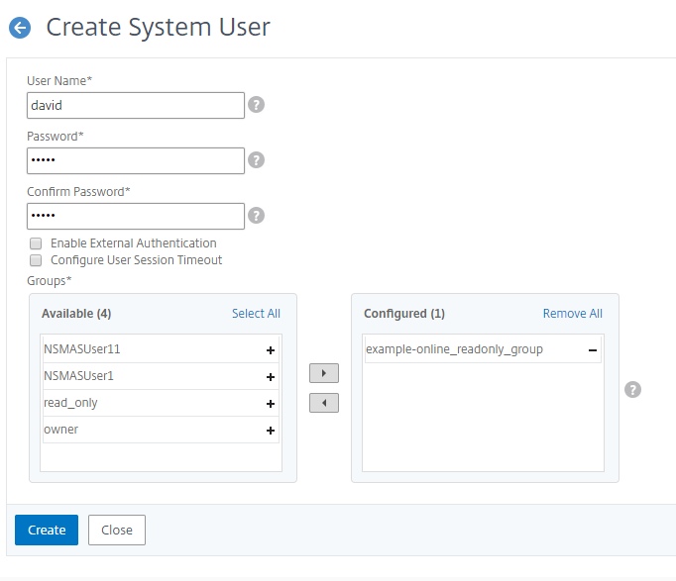Click left arrow to move group to Available
The image size is (676, 581).
(x=324, y=403)
